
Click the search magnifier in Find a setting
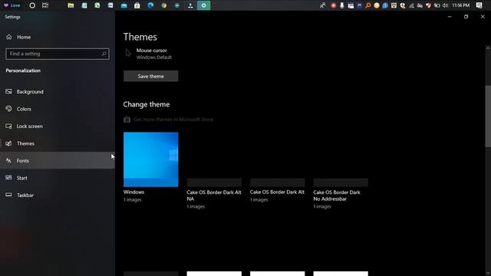(104, 54)
